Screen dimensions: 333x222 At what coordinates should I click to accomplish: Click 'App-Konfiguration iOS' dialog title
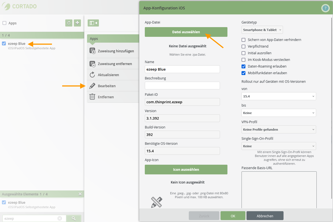[164, 8]
